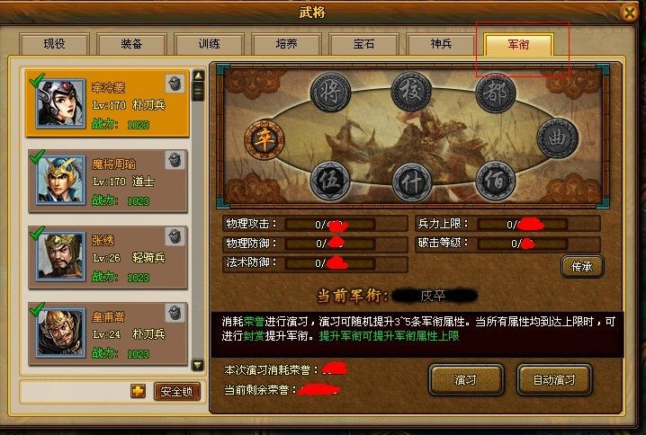Click the general list scroll-down arrow
This screenshot has height=435, width=646.
[x=198, y=365]
